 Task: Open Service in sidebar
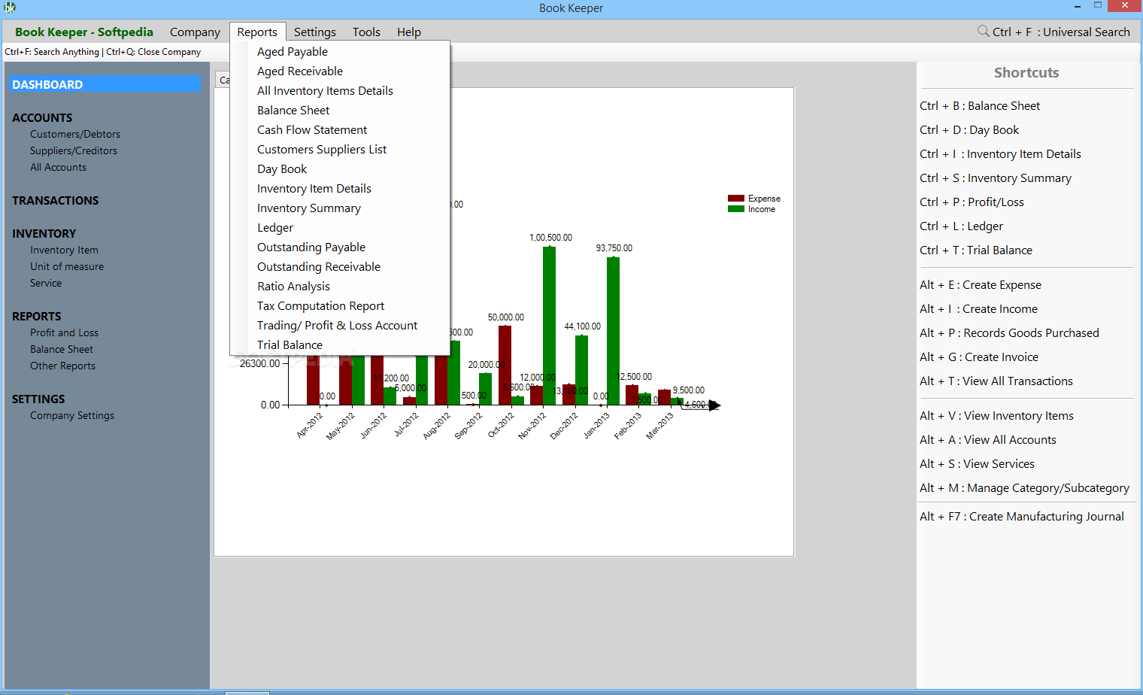click(46, 283)
